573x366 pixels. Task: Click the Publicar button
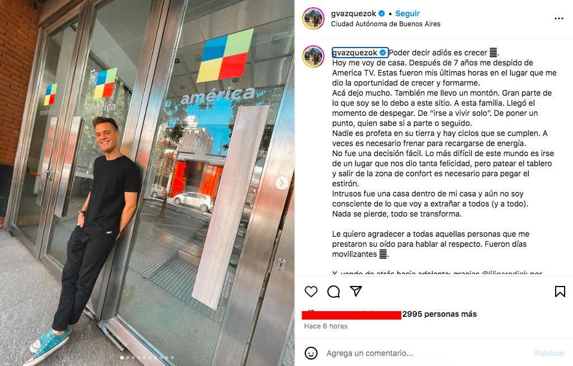click(x=549, y=353)
